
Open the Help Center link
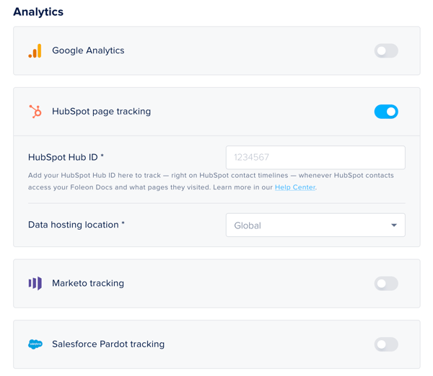pyautogui.click(x=294, y=187)
